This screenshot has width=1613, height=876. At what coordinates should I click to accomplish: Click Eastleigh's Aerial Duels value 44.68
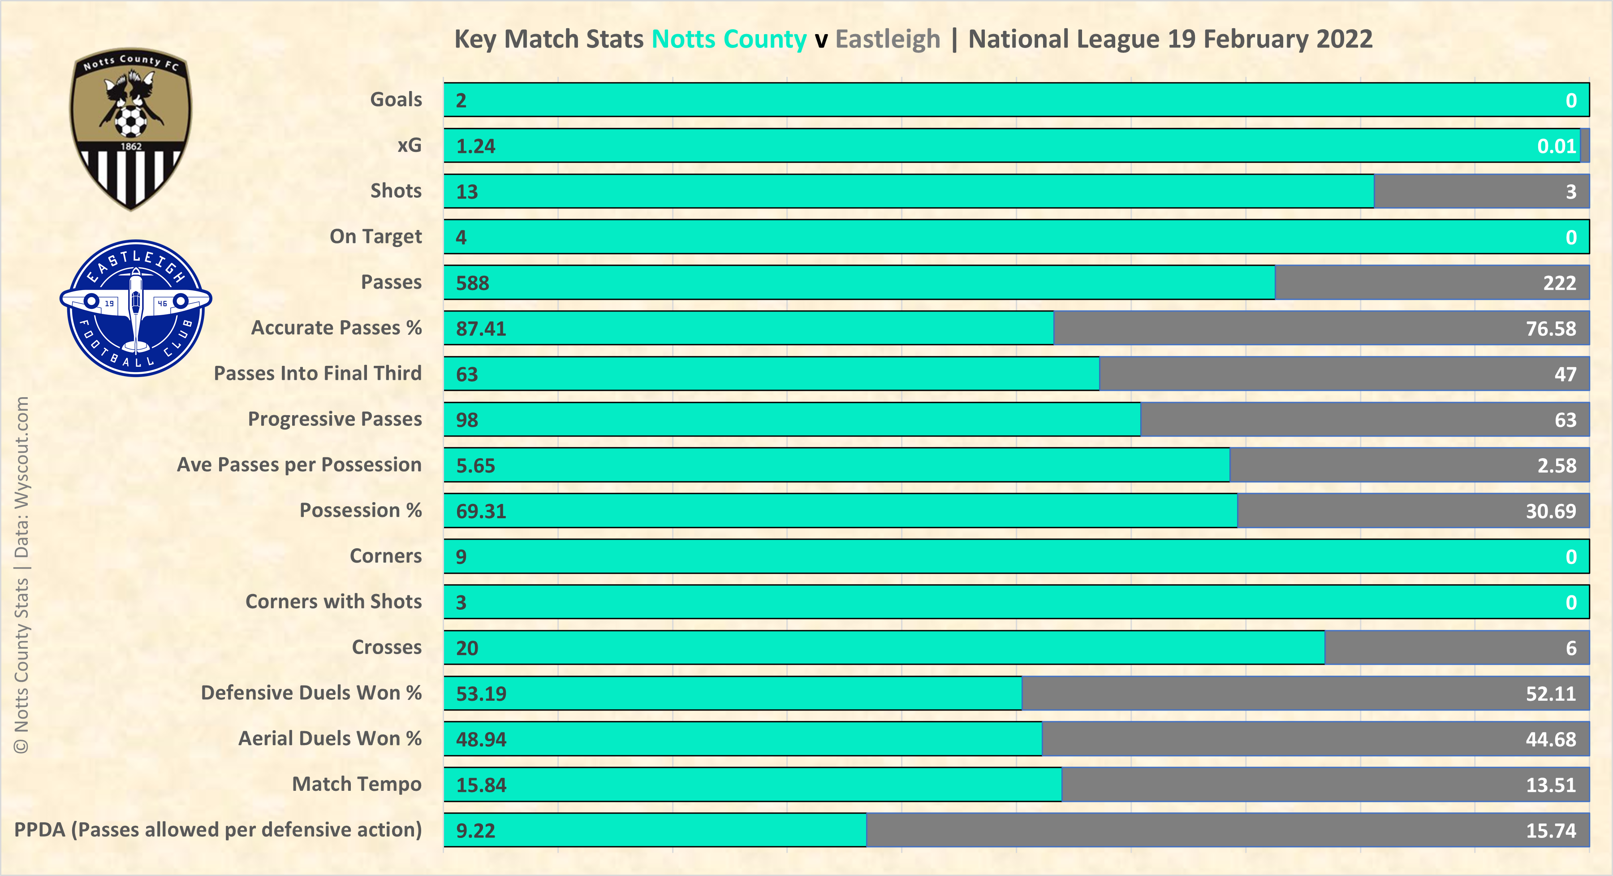[1550, 739]
